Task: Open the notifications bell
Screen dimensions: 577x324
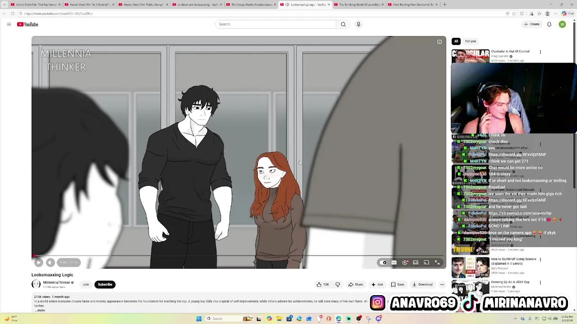Action: pos(549,24)
